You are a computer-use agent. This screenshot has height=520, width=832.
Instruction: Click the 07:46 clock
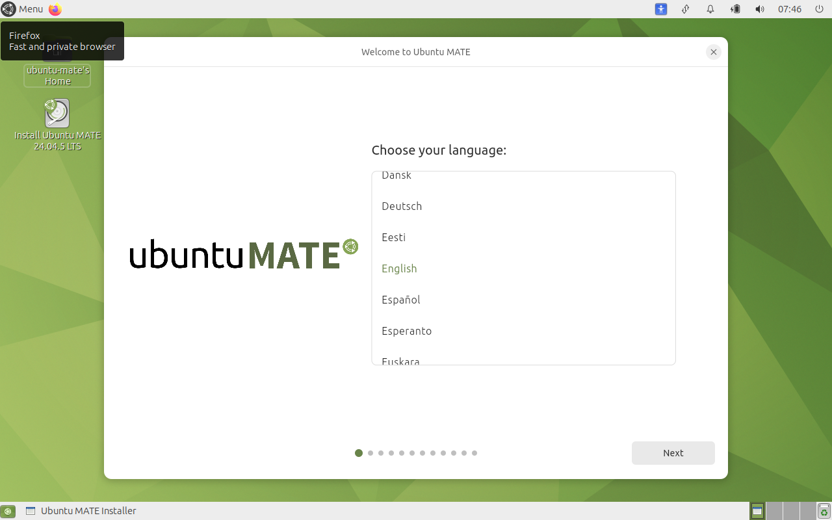pyautogui.click(x=790, y=9)
